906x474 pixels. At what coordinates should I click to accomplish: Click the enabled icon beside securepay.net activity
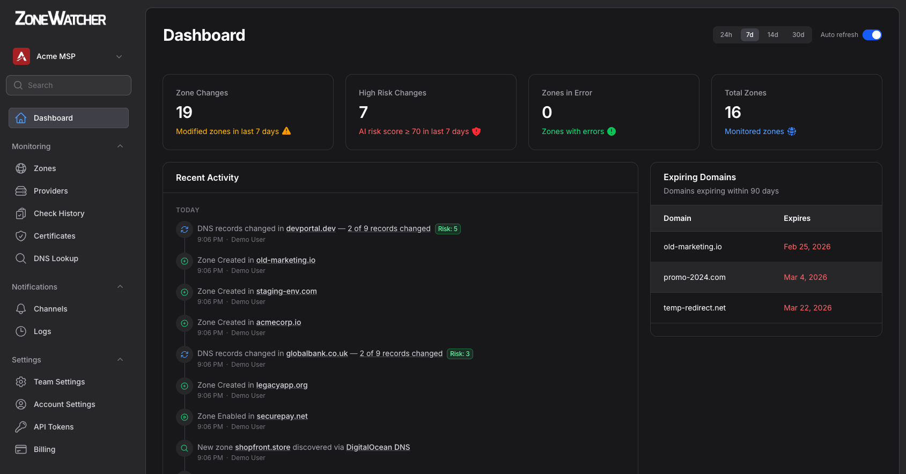coord(185,417)
